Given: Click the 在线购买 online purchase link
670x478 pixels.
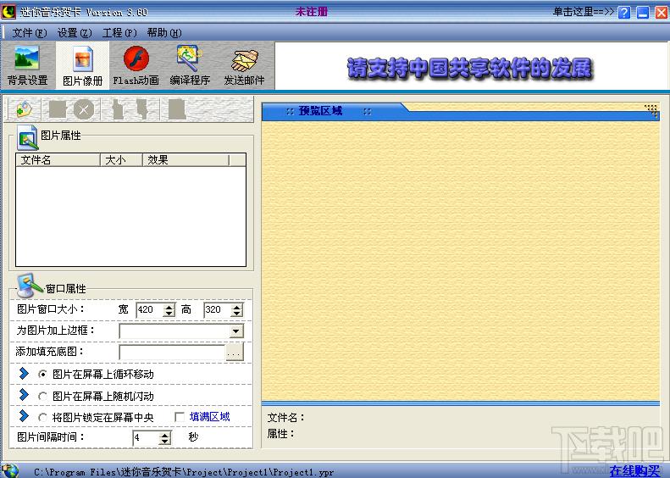Looking at the screenshot, I should tap(635, 470).
